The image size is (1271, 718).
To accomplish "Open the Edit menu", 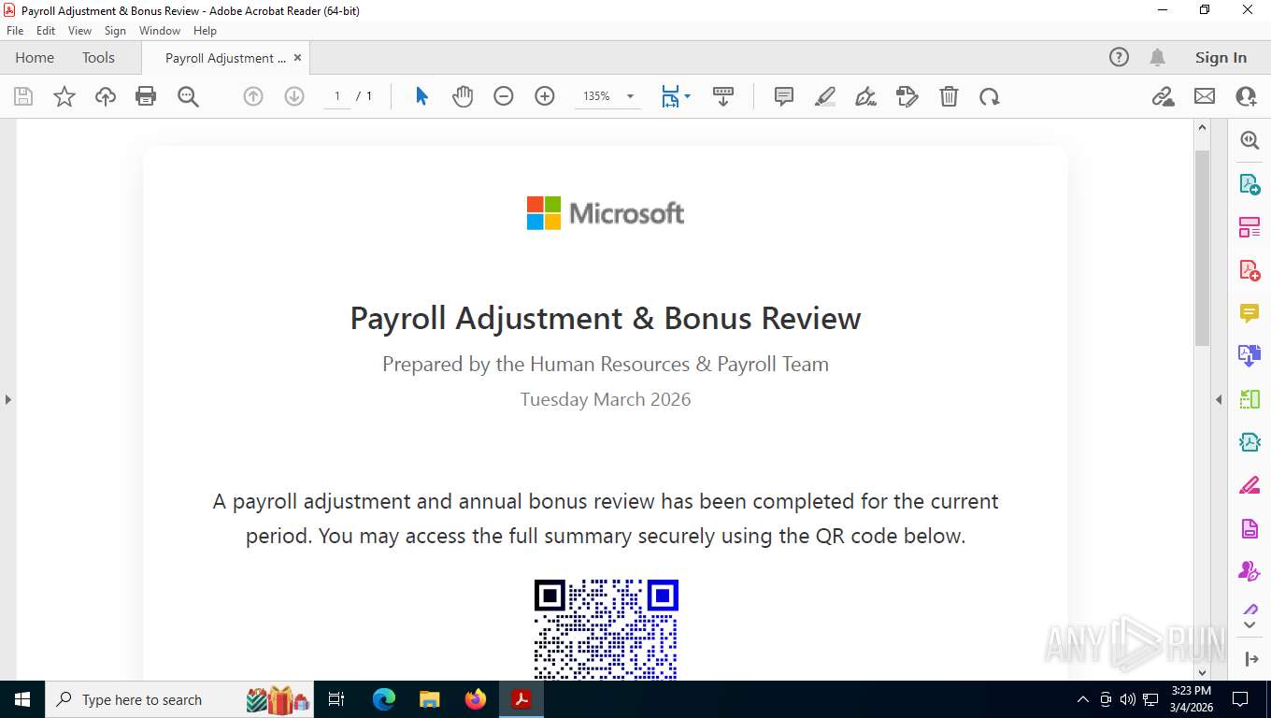I will [x=46, y=31].
